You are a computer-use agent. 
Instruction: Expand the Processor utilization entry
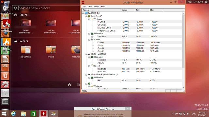pyautogui.click(x=92, y=37)
